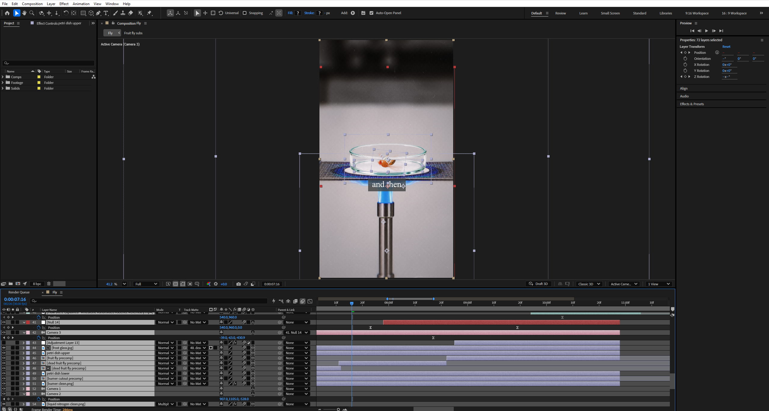Click Reset in Layer Transform

tap(726, 47)
